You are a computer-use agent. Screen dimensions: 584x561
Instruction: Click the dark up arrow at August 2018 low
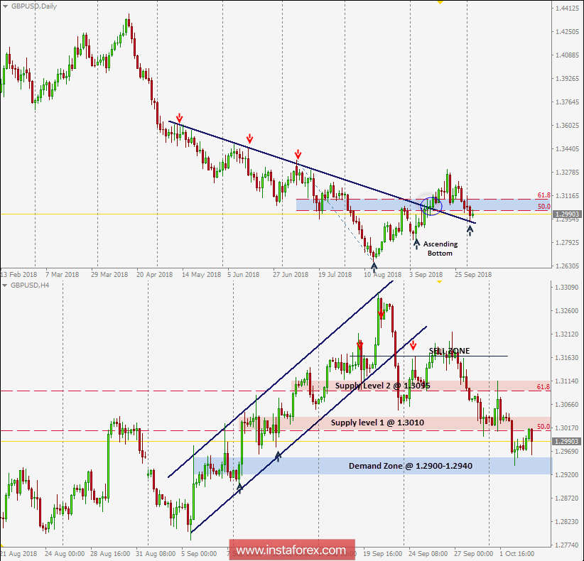[x=374, y=267]
